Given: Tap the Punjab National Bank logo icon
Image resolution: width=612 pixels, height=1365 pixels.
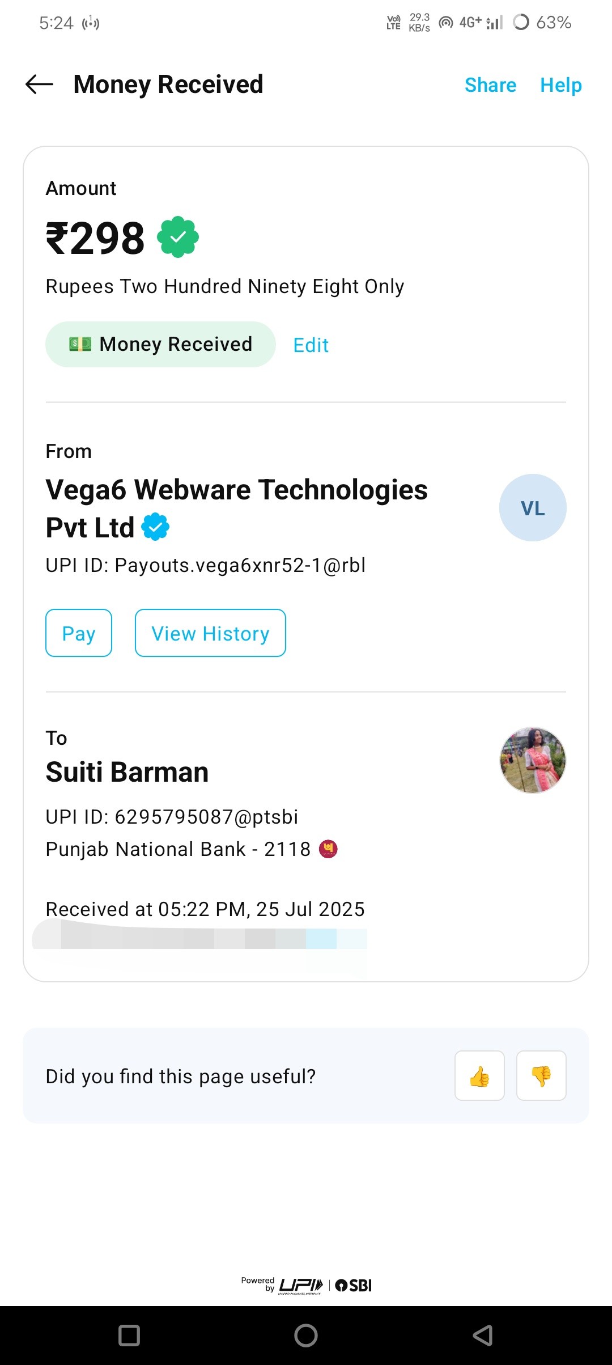Looking at the screenshot, I should [328, 849].
